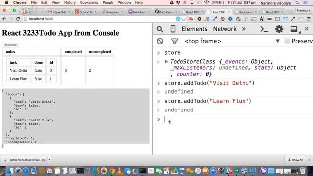
Task: Open DevTools settings gear
Action: click(279, 29)
